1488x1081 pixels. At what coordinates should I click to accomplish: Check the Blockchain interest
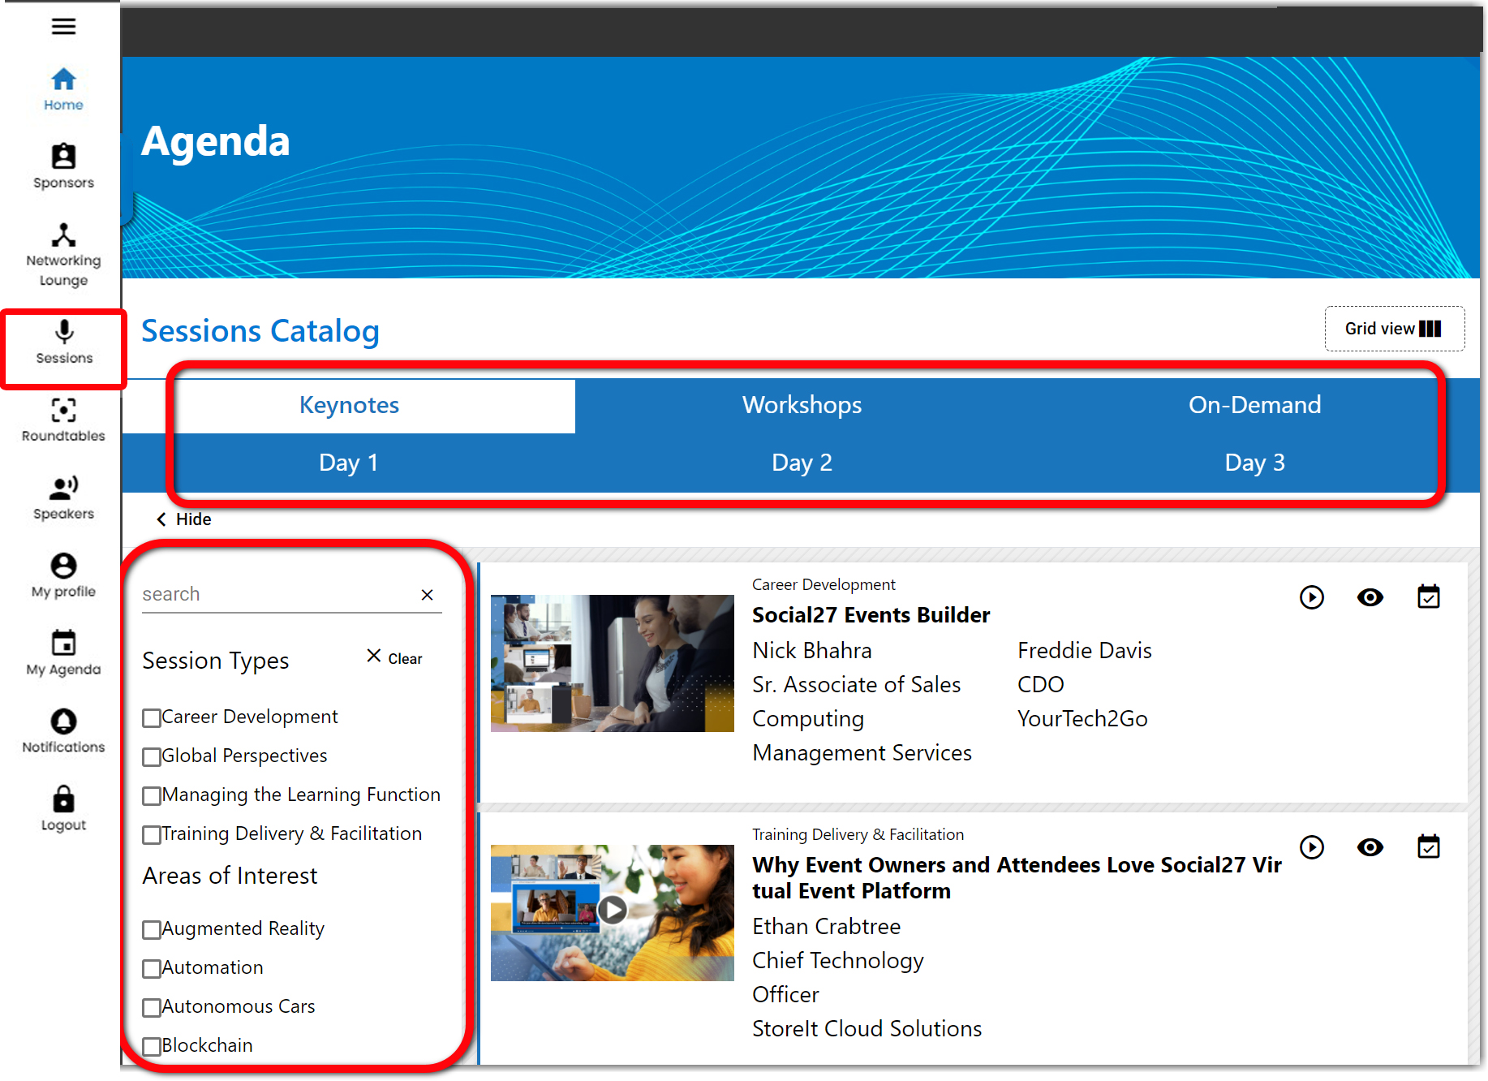(x=152, y=1047)
